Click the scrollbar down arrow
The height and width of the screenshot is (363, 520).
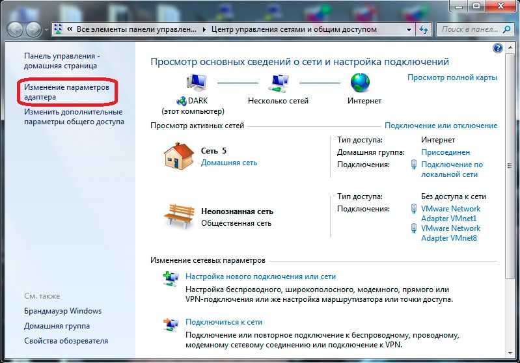click(x=510, y=353)
